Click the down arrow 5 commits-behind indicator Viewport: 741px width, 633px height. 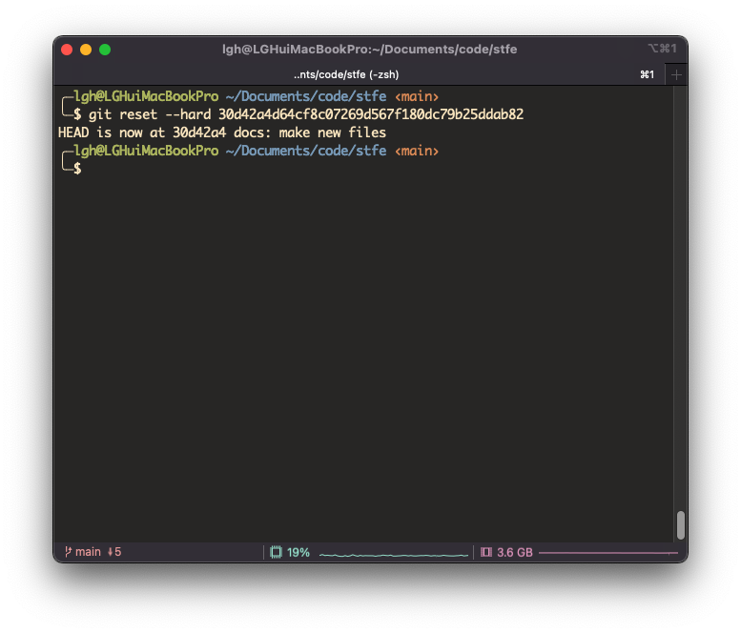click(114, 552)
